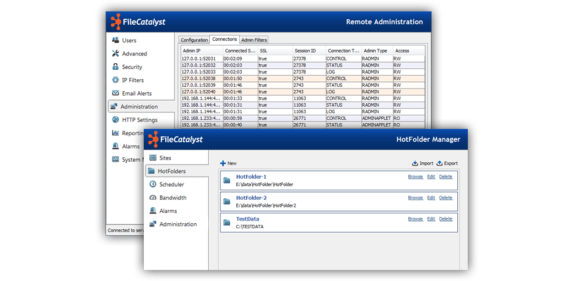Click FileCatalyst logo in Remote Administration header
Screen dimensions: 573x281
tap(138, 21)
